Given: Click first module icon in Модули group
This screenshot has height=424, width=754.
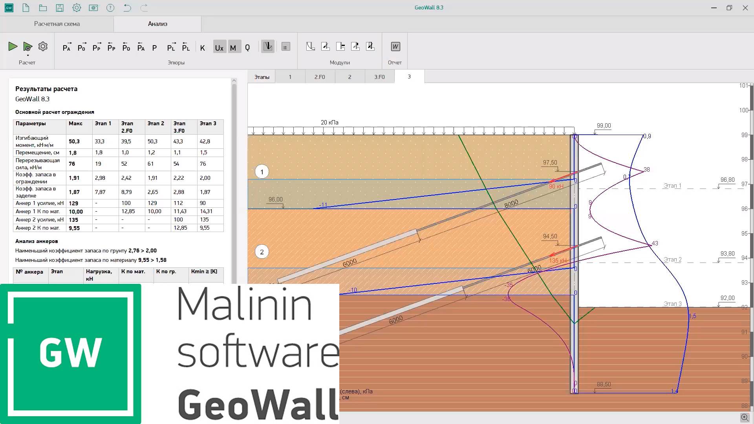Looking at the screenshot, I should [x=310, y=47].
